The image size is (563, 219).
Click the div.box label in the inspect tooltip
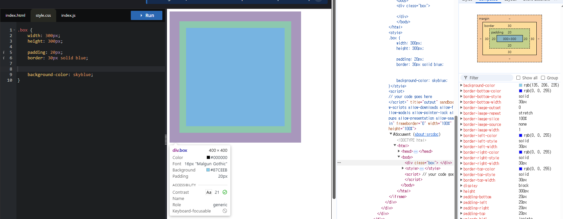180,150
